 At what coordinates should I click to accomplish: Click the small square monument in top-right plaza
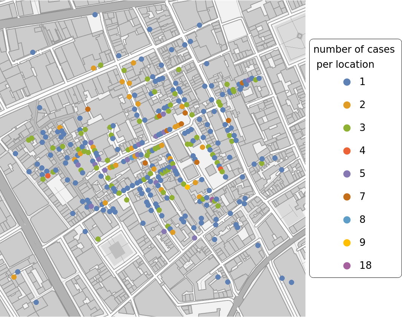pyautogui.click(x=300, y=36)
